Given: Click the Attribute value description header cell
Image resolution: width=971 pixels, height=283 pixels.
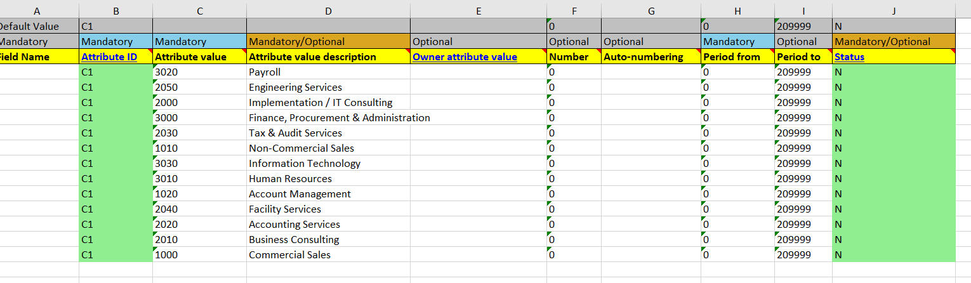Looking at the screenshot, I should click(328, 56).
